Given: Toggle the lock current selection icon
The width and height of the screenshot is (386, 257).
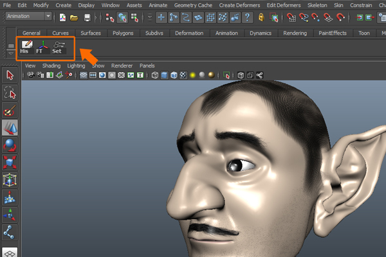Looking at the screenshot, I should (x=261, y=17).
